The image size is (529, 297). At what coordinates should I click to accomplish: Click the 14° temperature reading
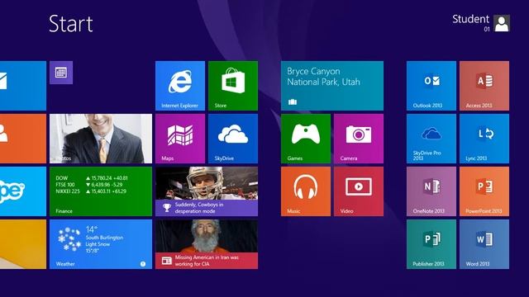pyautogui.click(x=91, y=229)
